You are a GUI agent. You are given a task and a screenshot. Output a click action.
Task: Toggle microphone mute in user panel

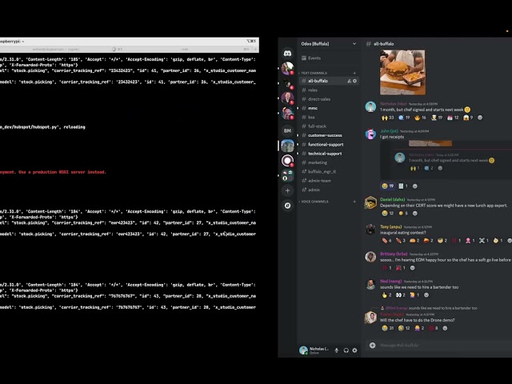click(x=336, y=350)
